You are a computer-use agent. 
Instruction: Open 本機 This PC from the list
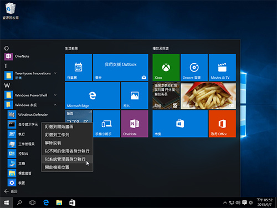pos(17,164)
